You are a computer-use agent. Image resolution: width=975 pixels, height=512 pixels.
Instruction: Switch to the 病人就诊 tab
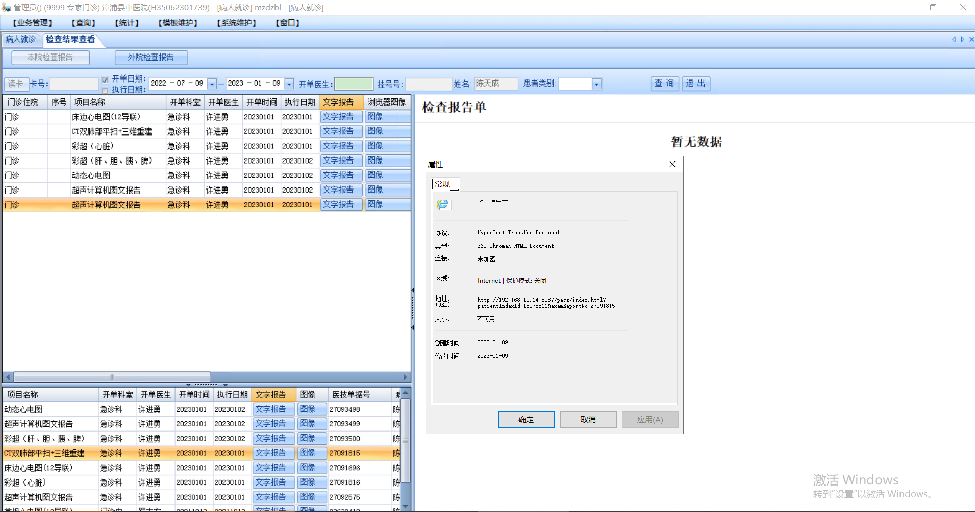point(21,39)
